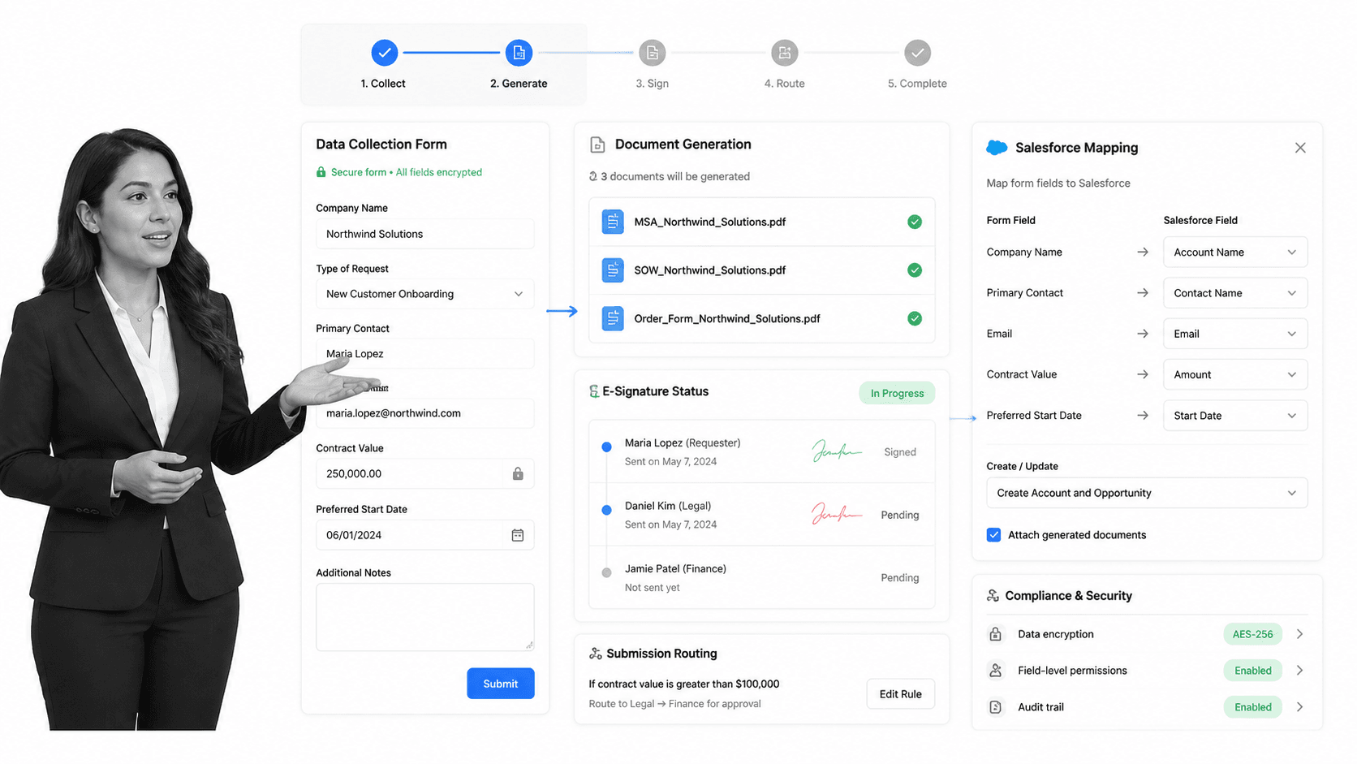The height and width of the screenshot is (764, 1357).
Task: Click green check beside Order_Form_Northwind_Solutions.pdf
Action: coord(915,318)
